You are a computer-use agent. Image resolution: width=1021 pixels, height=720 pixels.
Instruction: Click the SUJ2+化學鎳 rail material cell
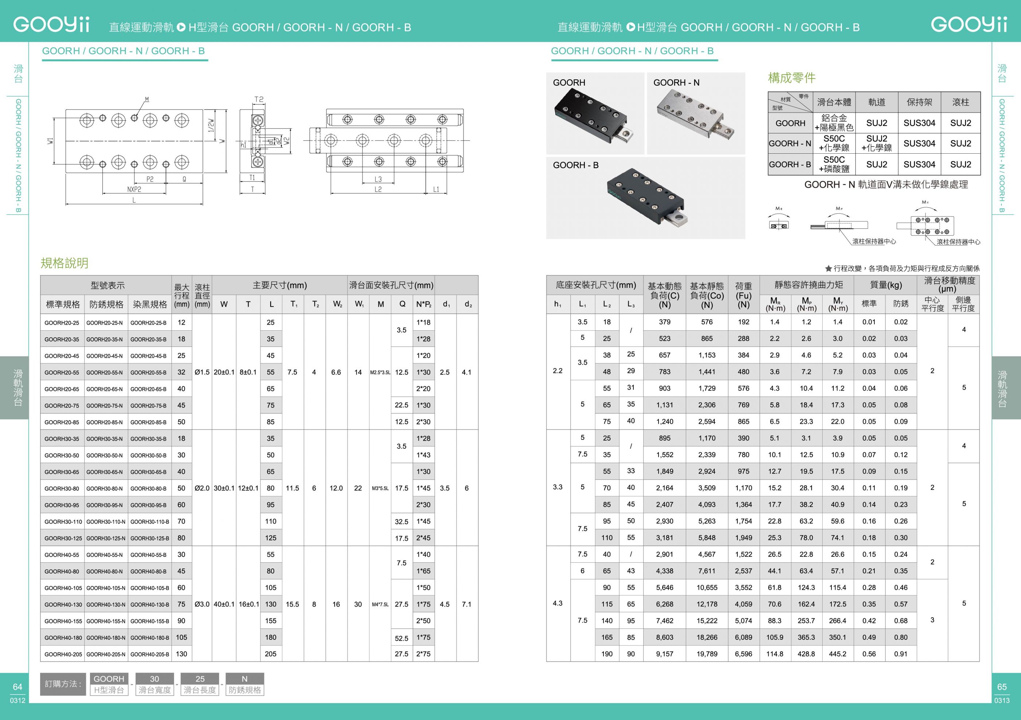(x=877, y=143)
